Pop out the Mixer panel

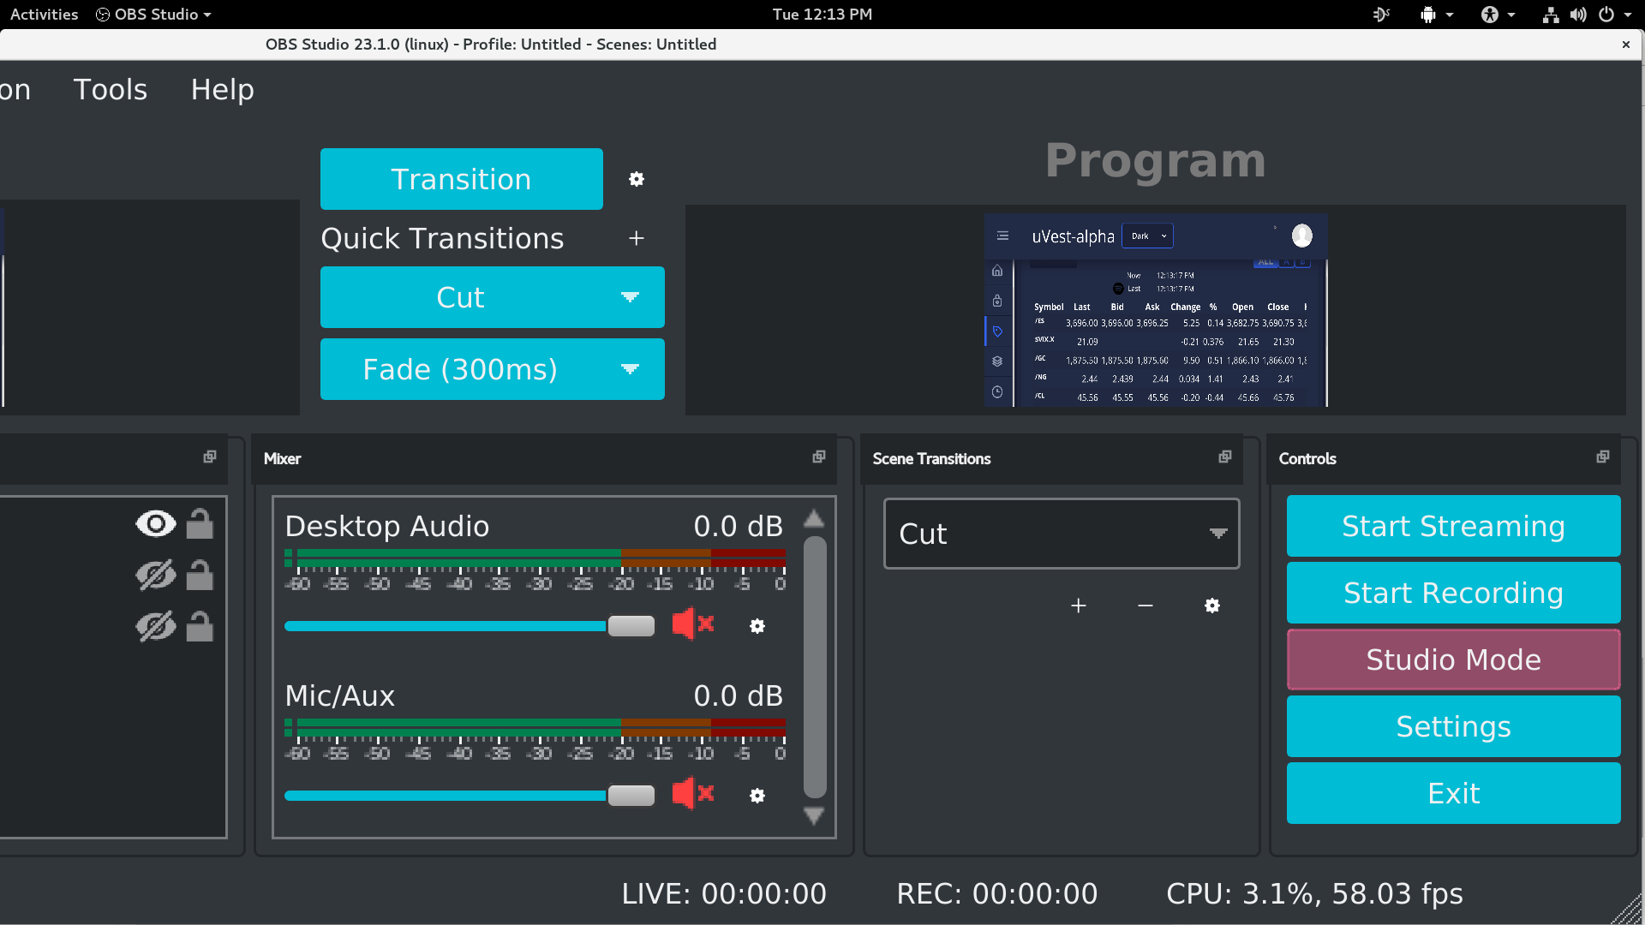pos(818,457)
